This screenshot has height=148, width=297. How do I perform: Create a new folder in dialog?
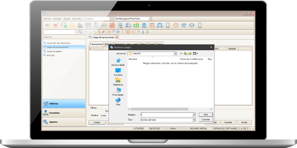(190, 54)
